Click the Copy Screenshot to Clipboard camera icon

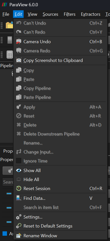pos(19,60)
